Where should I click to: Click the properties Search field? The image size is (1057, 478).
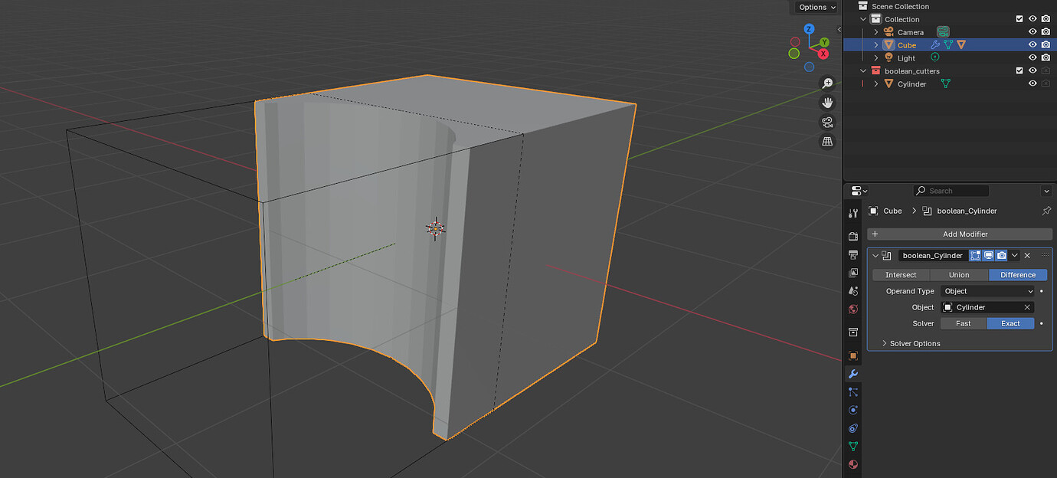952,191
